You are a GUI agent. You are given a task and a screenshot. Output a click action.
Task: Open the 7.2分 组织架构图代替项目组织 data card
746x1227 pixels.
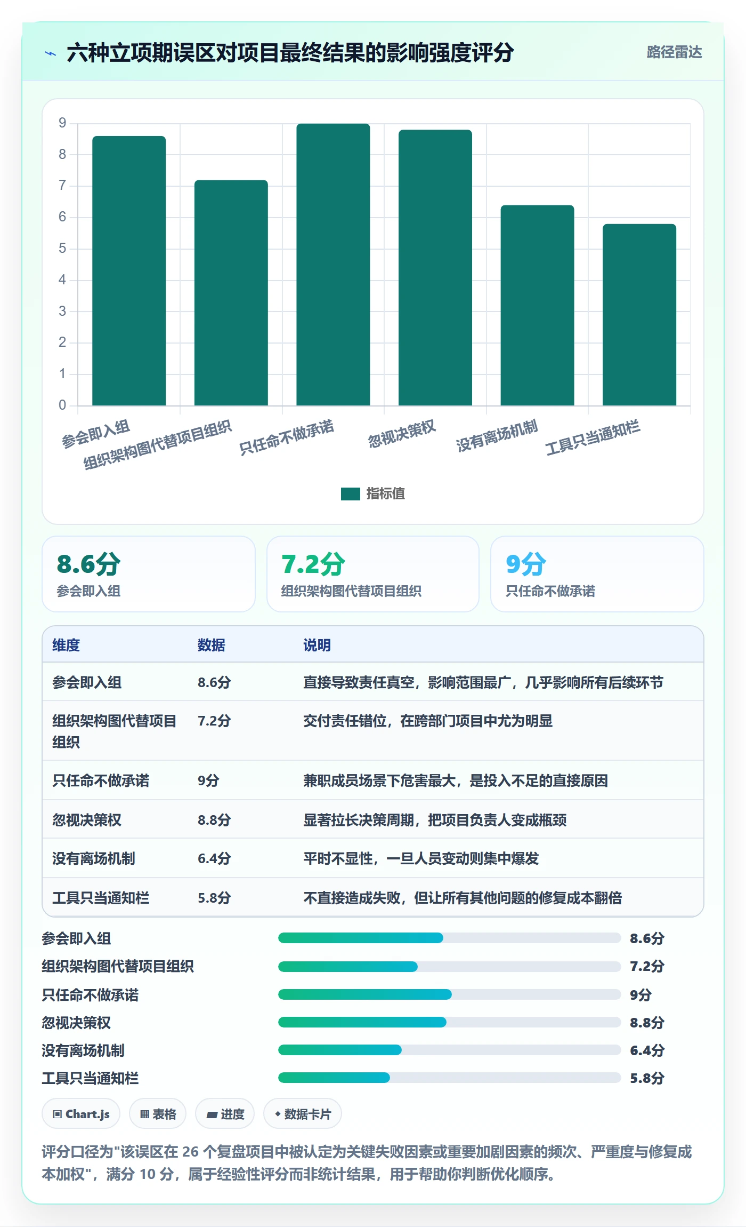(373, 574)
